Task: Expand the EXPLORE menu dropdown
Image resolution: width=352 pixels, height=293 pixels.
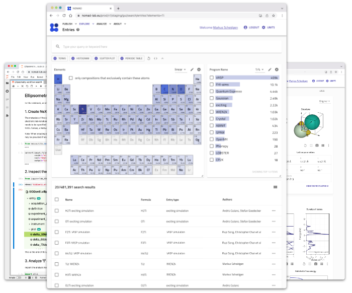Action: click(x=86, y=24)
